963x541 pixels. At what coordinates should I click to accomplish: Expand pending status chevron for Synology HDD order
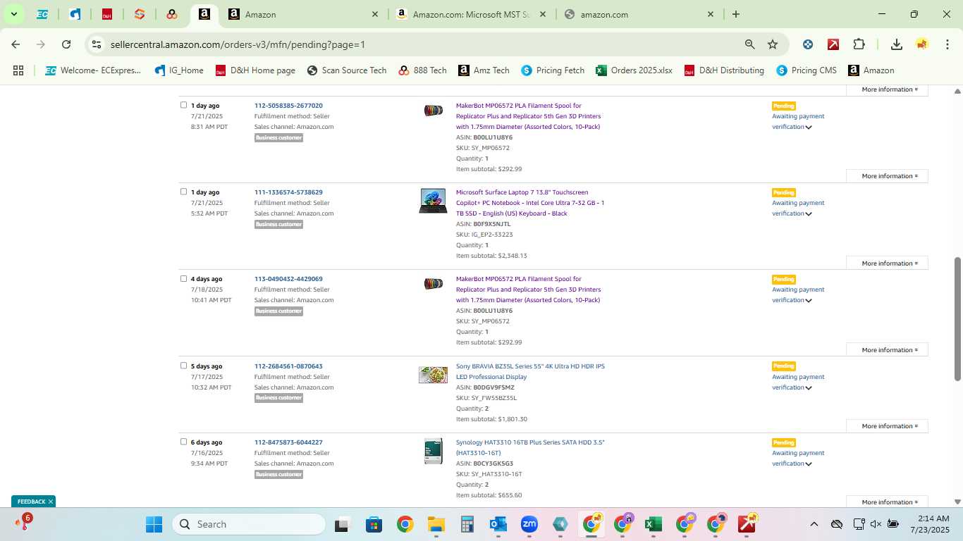point(809,464)
